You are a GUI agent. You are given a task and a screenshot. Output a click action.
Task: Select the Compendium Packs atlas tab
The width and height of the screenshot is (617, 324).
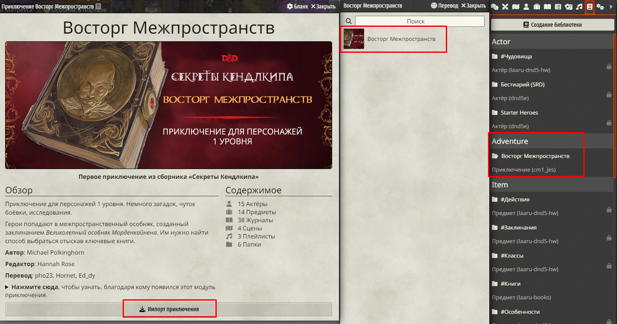(x=590, y=7)
